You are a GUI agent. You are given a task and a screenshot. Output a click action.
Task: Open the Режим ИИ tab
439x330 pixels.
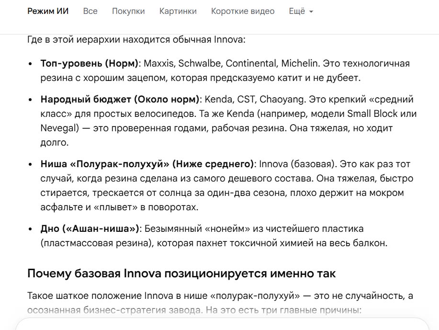click(48, 11)
